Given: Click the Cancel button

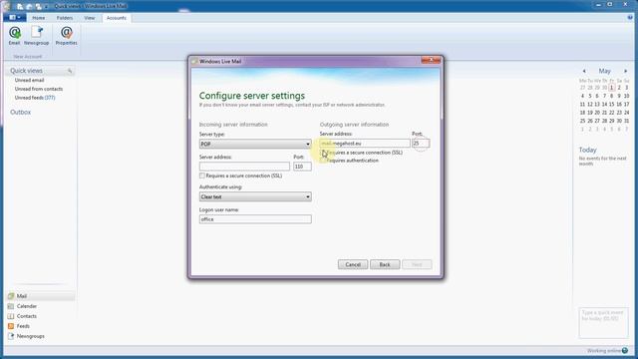Looking at the screenshot, I should pos(353,264).
